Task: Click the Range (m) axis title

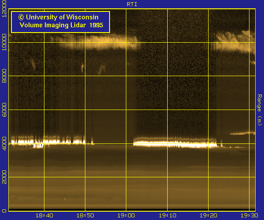Action: click(x=260, y=110)
